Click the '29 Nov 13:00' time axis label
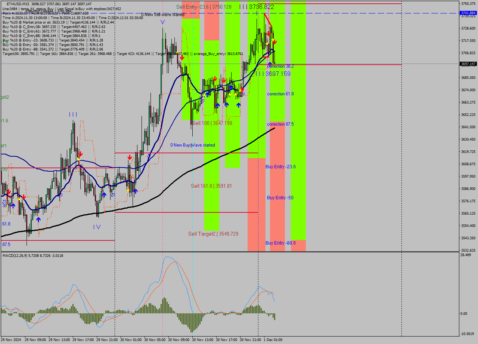Screen dimensions: 478x344 click(x=59, y=340)
